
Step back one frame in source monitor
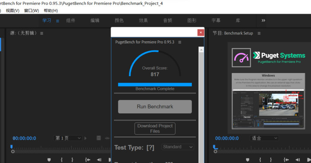[99, 159]
